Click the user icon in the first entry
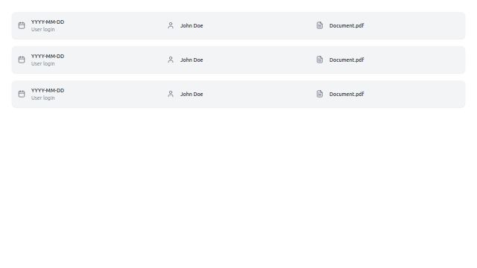Image resolution: width=477 pixels, height=268 pixels. tap(171, 25)
